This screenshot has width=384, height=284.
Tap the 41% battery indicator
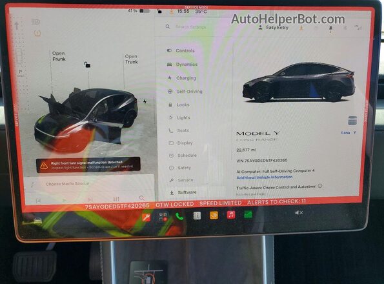[x=138, y=11]
